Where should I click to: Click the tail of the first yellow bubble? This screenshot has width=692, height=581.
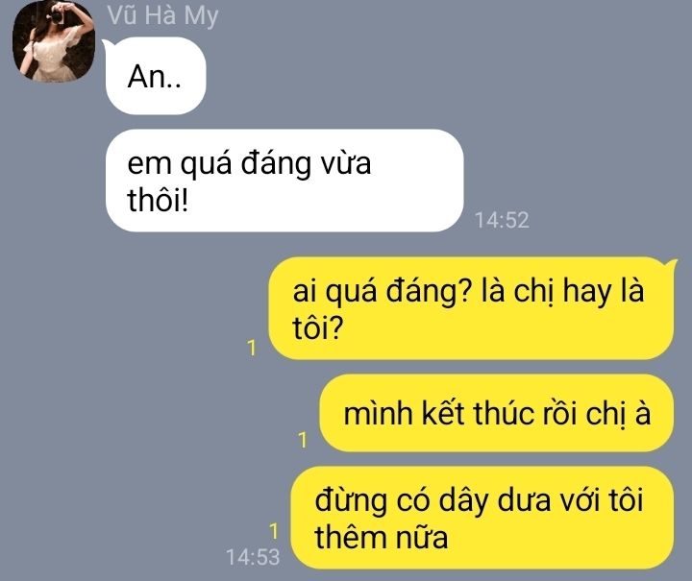coord(671,263)
